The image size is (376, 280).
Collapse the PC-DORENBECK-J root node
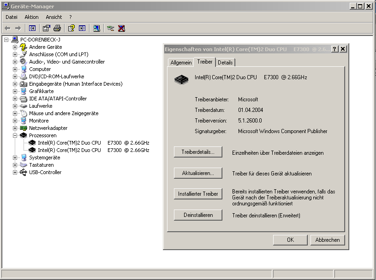pos(6,40)
